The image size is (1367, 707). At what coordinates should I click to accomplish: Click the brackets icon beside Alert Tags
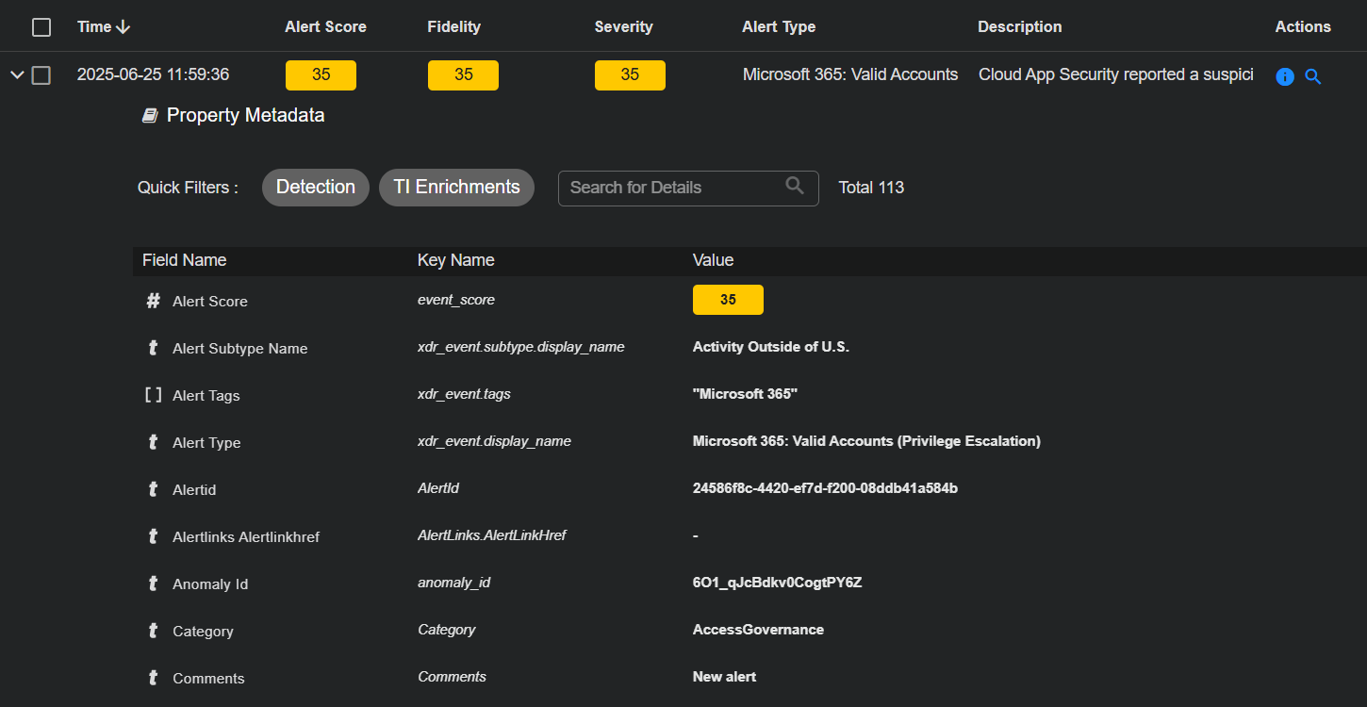(153, 395)
